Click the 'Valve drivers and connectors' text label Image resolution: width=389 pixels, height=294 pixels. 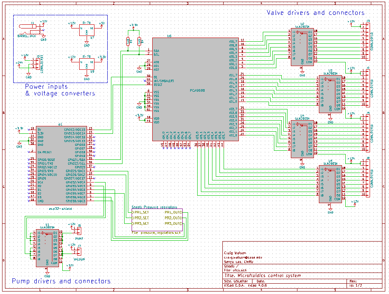coord(315,13)
